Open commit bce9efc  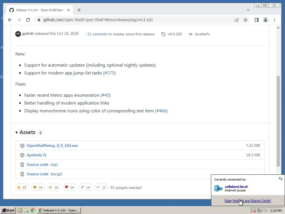point(203,34)
